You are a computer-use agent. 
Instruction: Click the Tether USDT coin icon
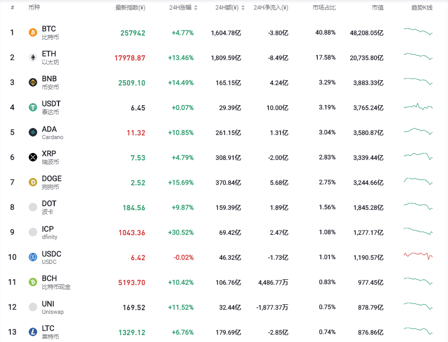click(x=33, y=107)
